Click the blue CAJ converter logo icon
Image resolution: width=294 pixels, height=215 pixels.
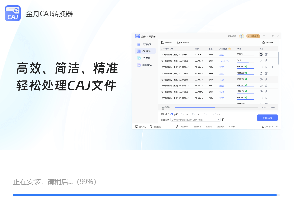(x=13, y=13)
